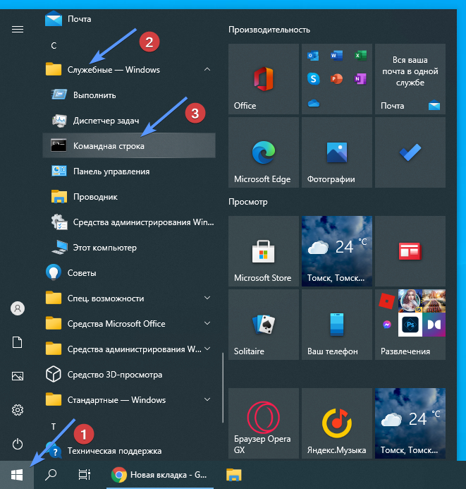Open Photoshop icon in Развлечения tile

coord(410,325)
